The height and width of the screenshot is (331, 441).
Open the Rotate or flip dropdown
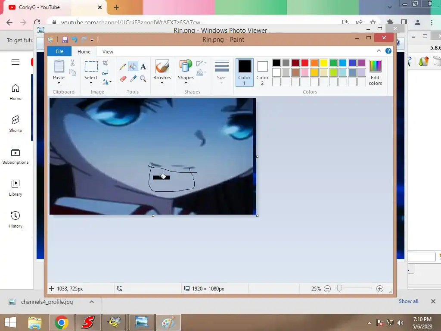107,82
